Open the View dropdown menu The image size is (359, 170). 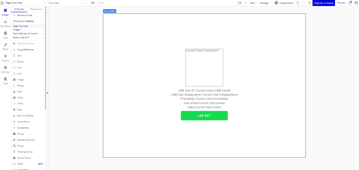tap(254, 3)
